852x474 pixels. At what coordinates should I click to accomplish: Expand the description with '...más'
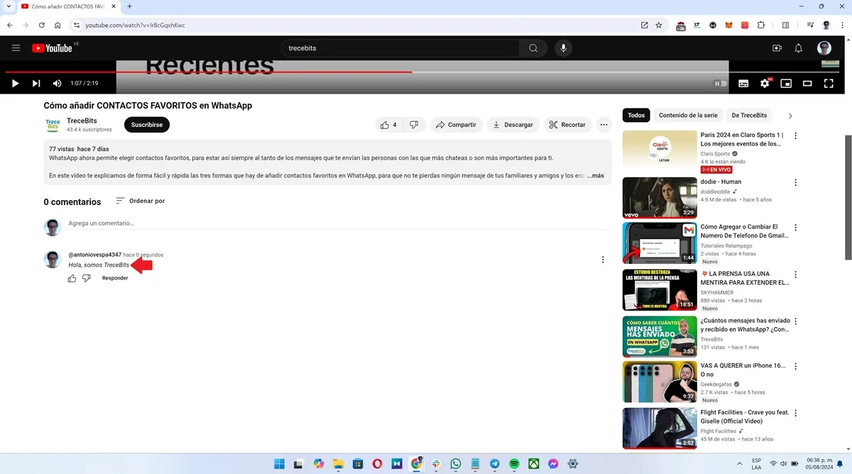[x=596, y=175]
